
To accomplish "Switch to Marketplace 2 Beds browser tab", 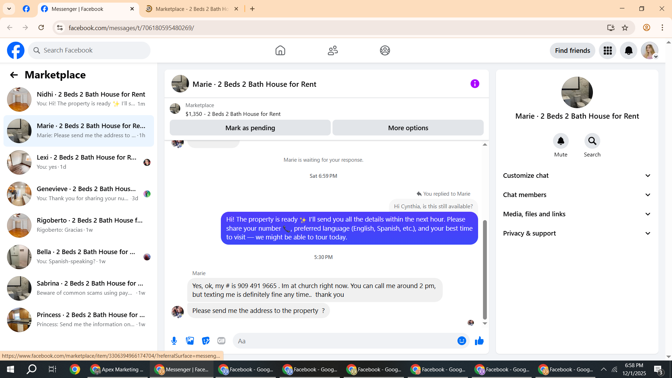I will 192,9.
